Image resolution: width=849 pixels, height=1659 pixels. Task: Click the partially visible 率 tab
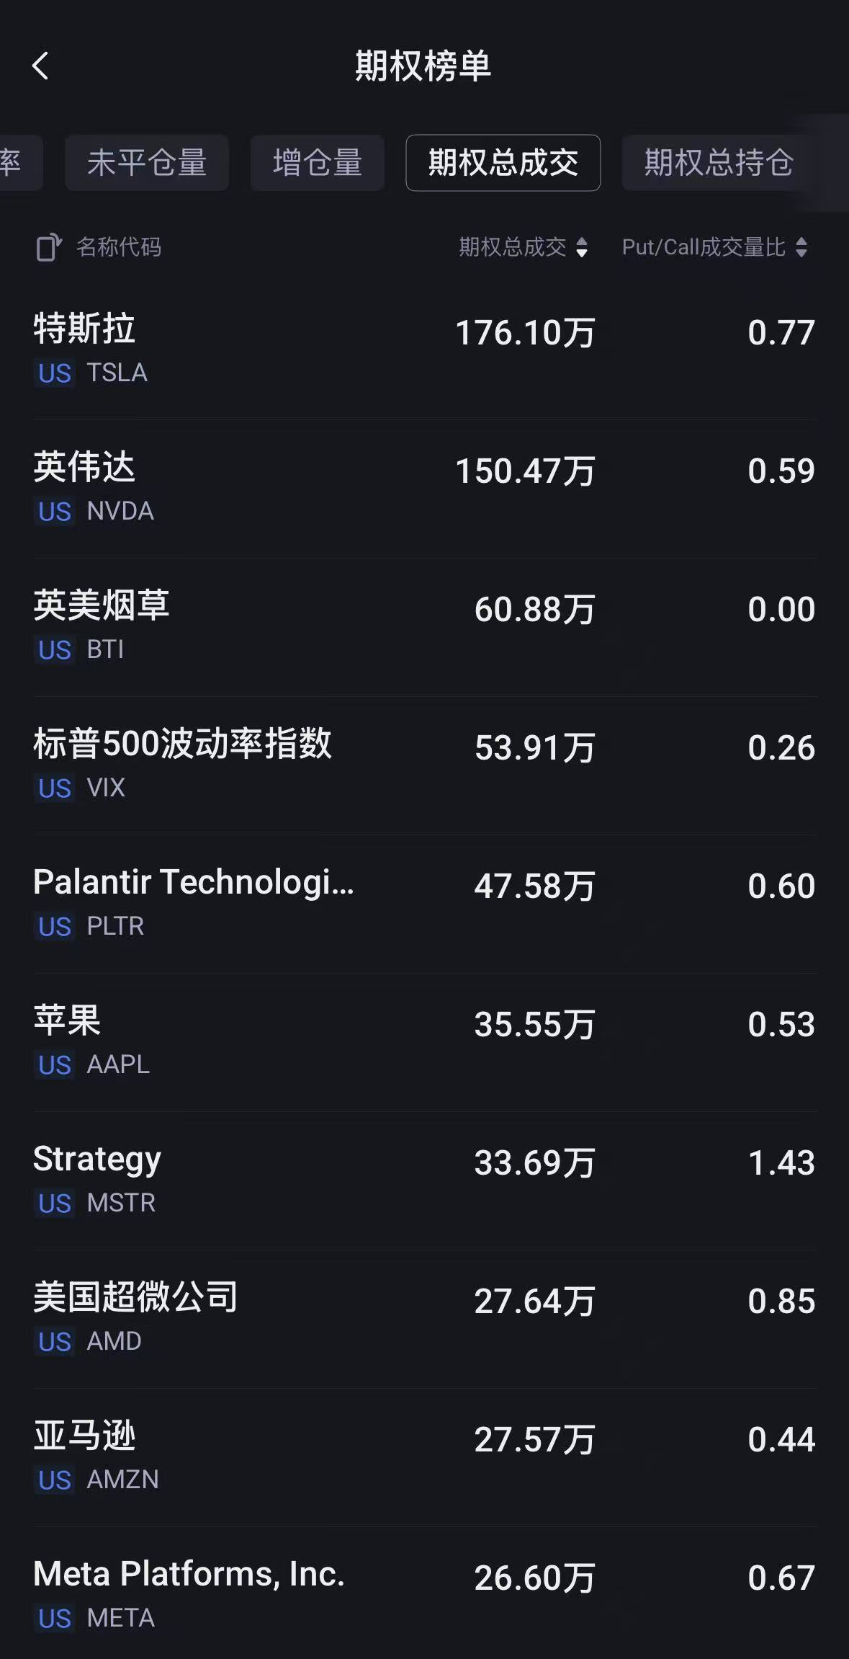click(14, 163)
